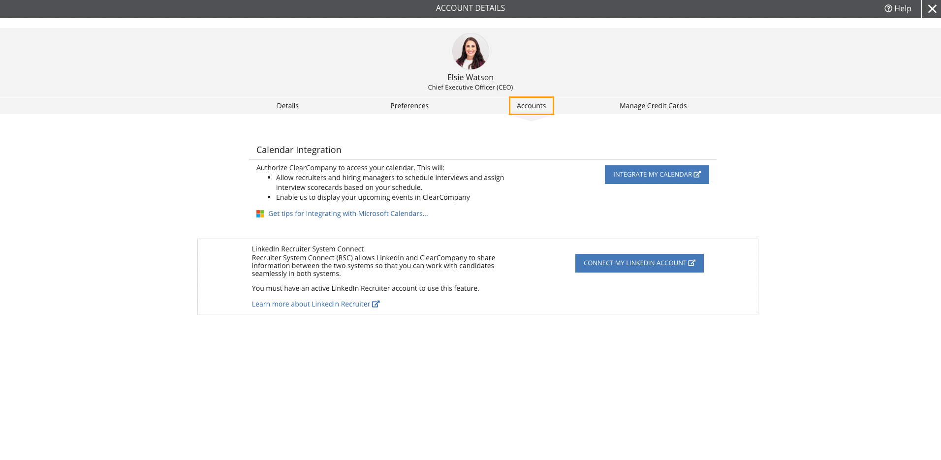The width and height of the screenshot is (941, 460).
Task: Select the Accounts tab
Action: (x=532, y=106)
